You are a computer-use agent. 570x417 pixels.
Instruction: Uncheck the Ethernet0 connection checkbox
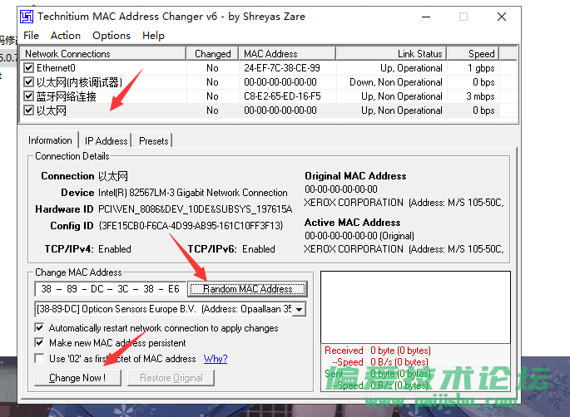(29, 68)
